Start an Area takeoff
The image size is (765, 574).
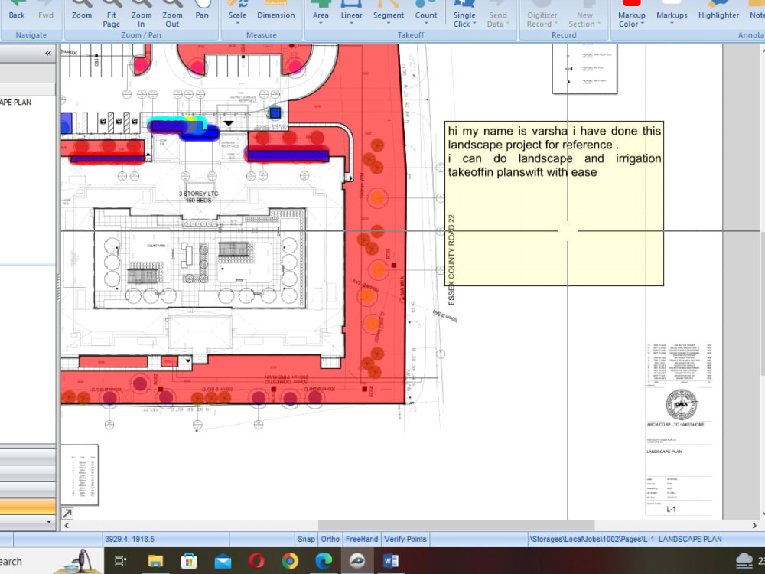click(x=321, y=13)
